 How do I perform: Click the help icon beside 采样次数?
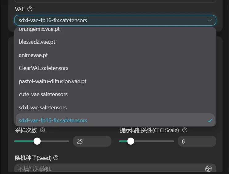pos(43,130)
